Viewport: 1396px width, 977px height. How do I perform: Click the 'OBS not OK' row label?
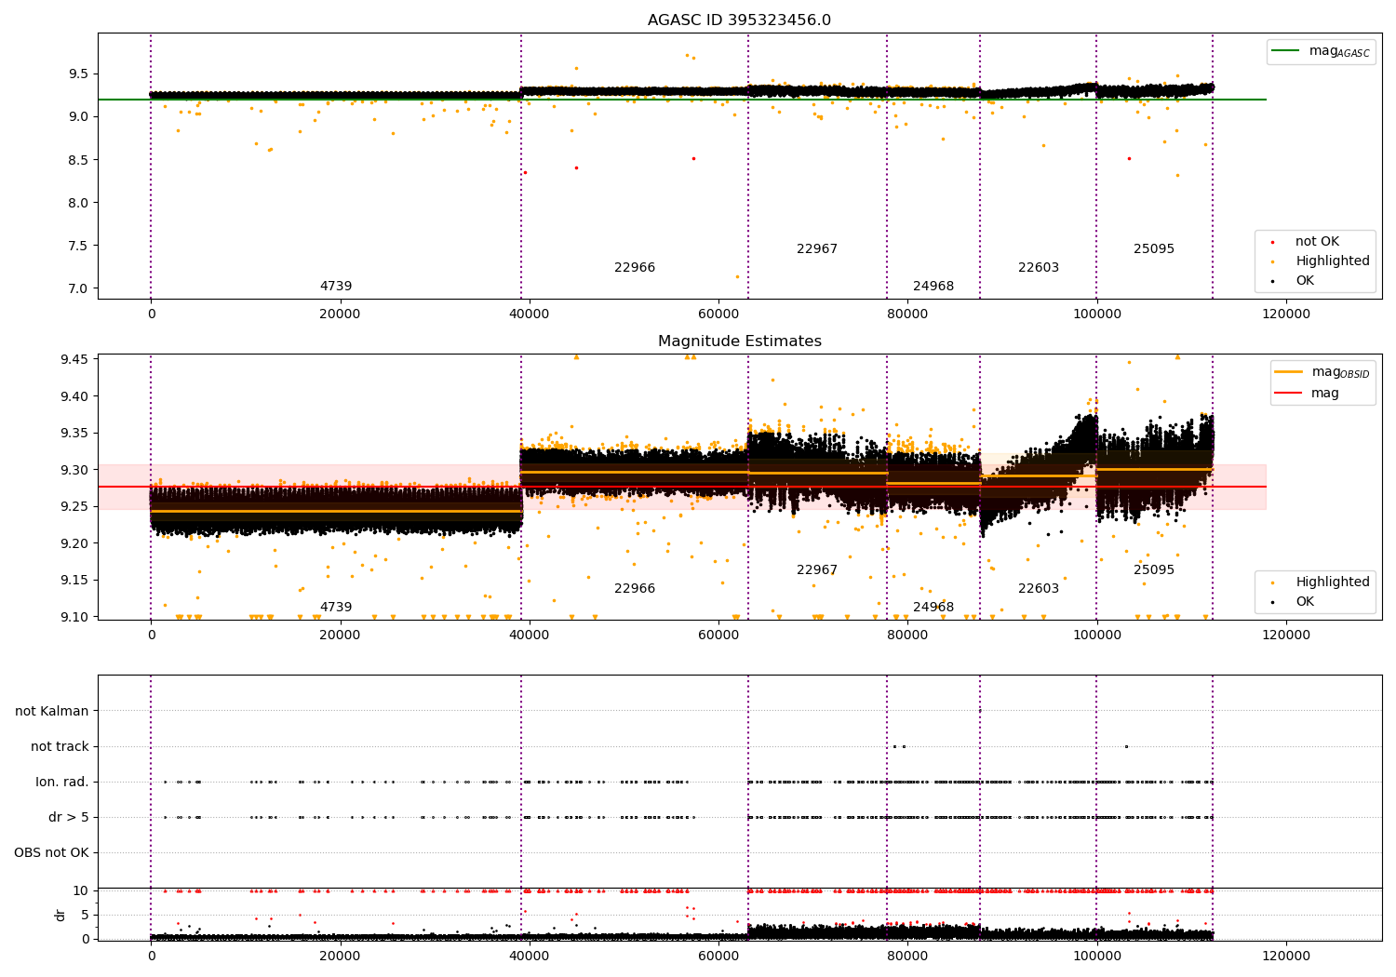click(x=51, y=852)
